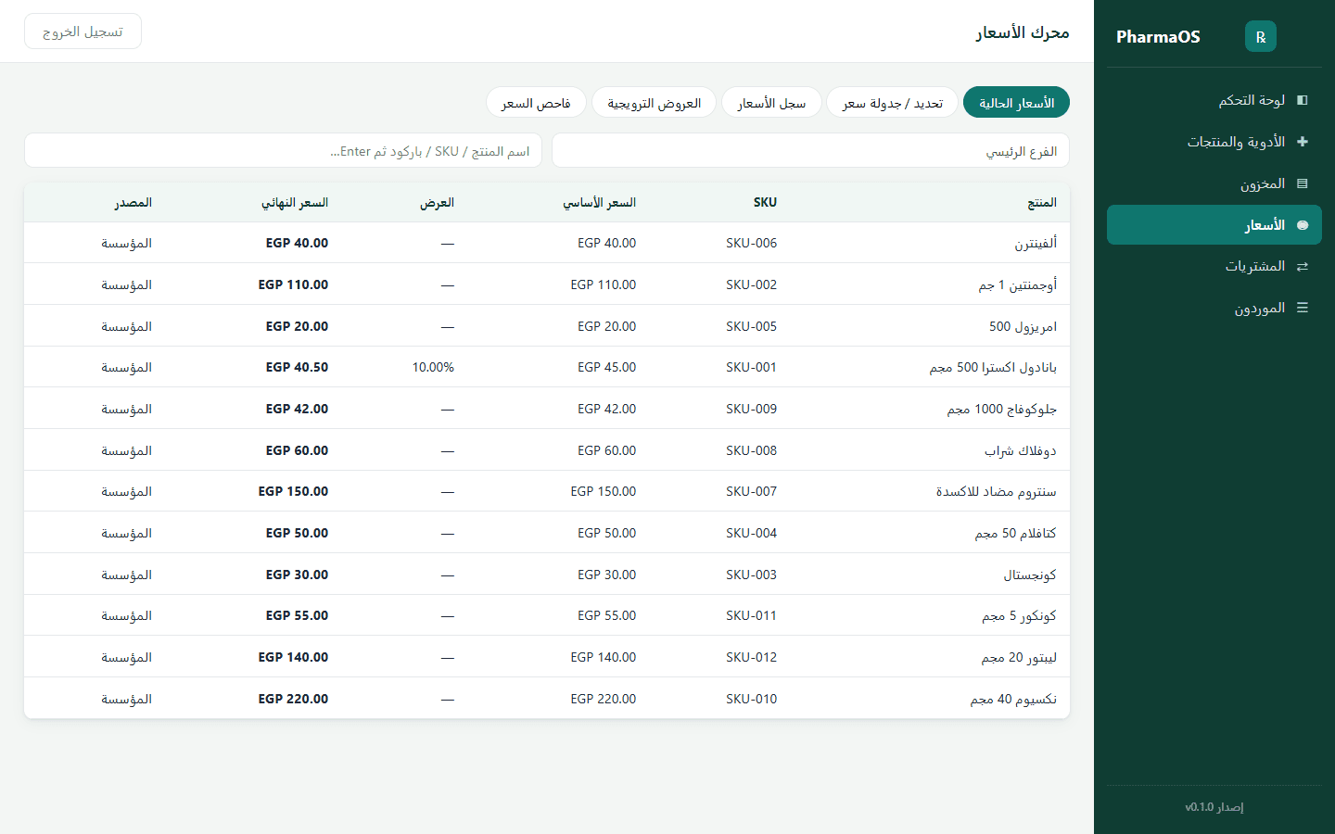
Task: Click the SKU column header
Action: click(x=765, y=202)
